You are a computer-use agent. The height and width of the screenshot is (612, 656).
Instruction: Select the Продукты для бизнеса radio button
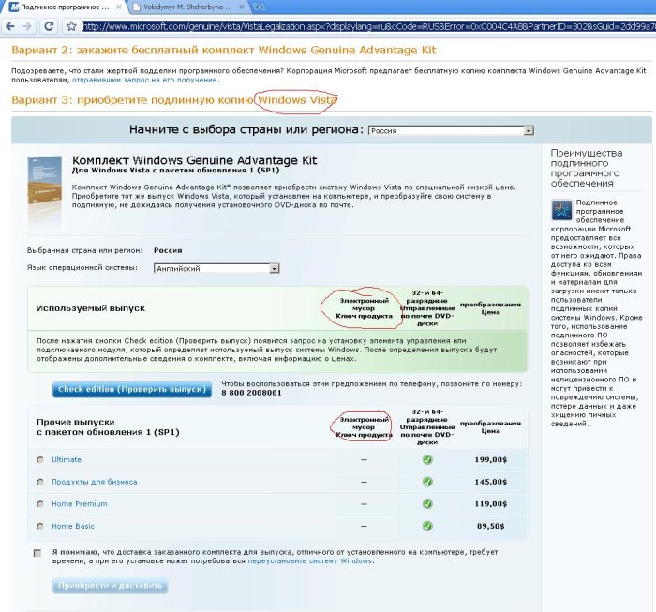pos(40,482)
